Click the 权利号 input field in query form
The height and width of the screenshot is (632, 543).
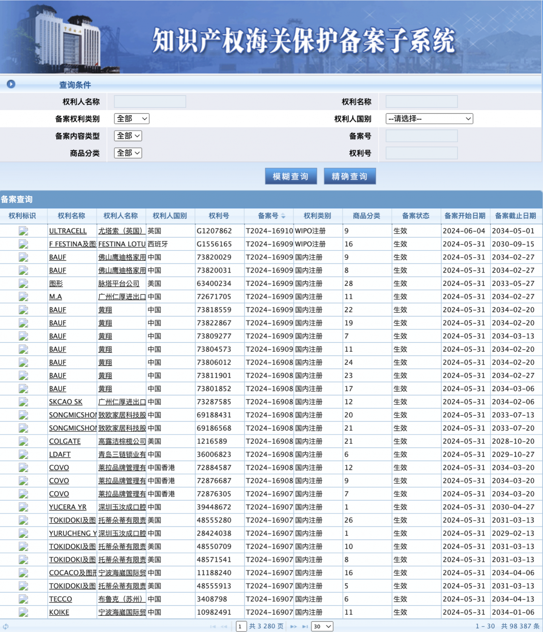tap(422, 153)
